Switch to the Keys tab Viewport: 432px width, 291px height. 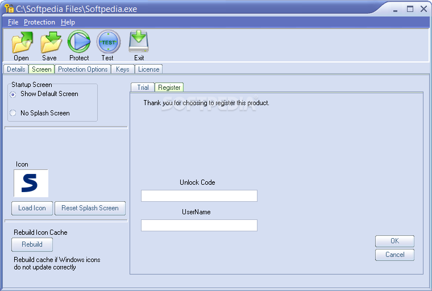pyautogui.click(x=123, y=69)
